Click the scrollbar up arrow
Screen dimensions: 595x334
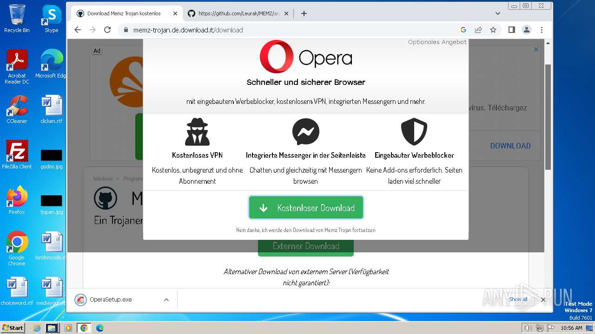[548, 43]
